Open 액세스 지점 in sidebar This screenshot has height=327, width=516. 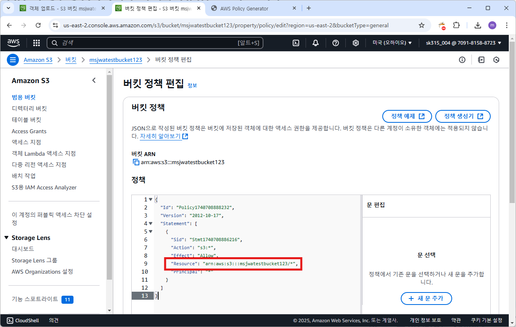pos(27,142)
